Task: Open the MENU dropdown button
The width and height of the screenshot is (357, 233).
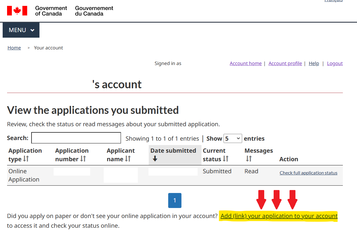Action: coord(21,30)
